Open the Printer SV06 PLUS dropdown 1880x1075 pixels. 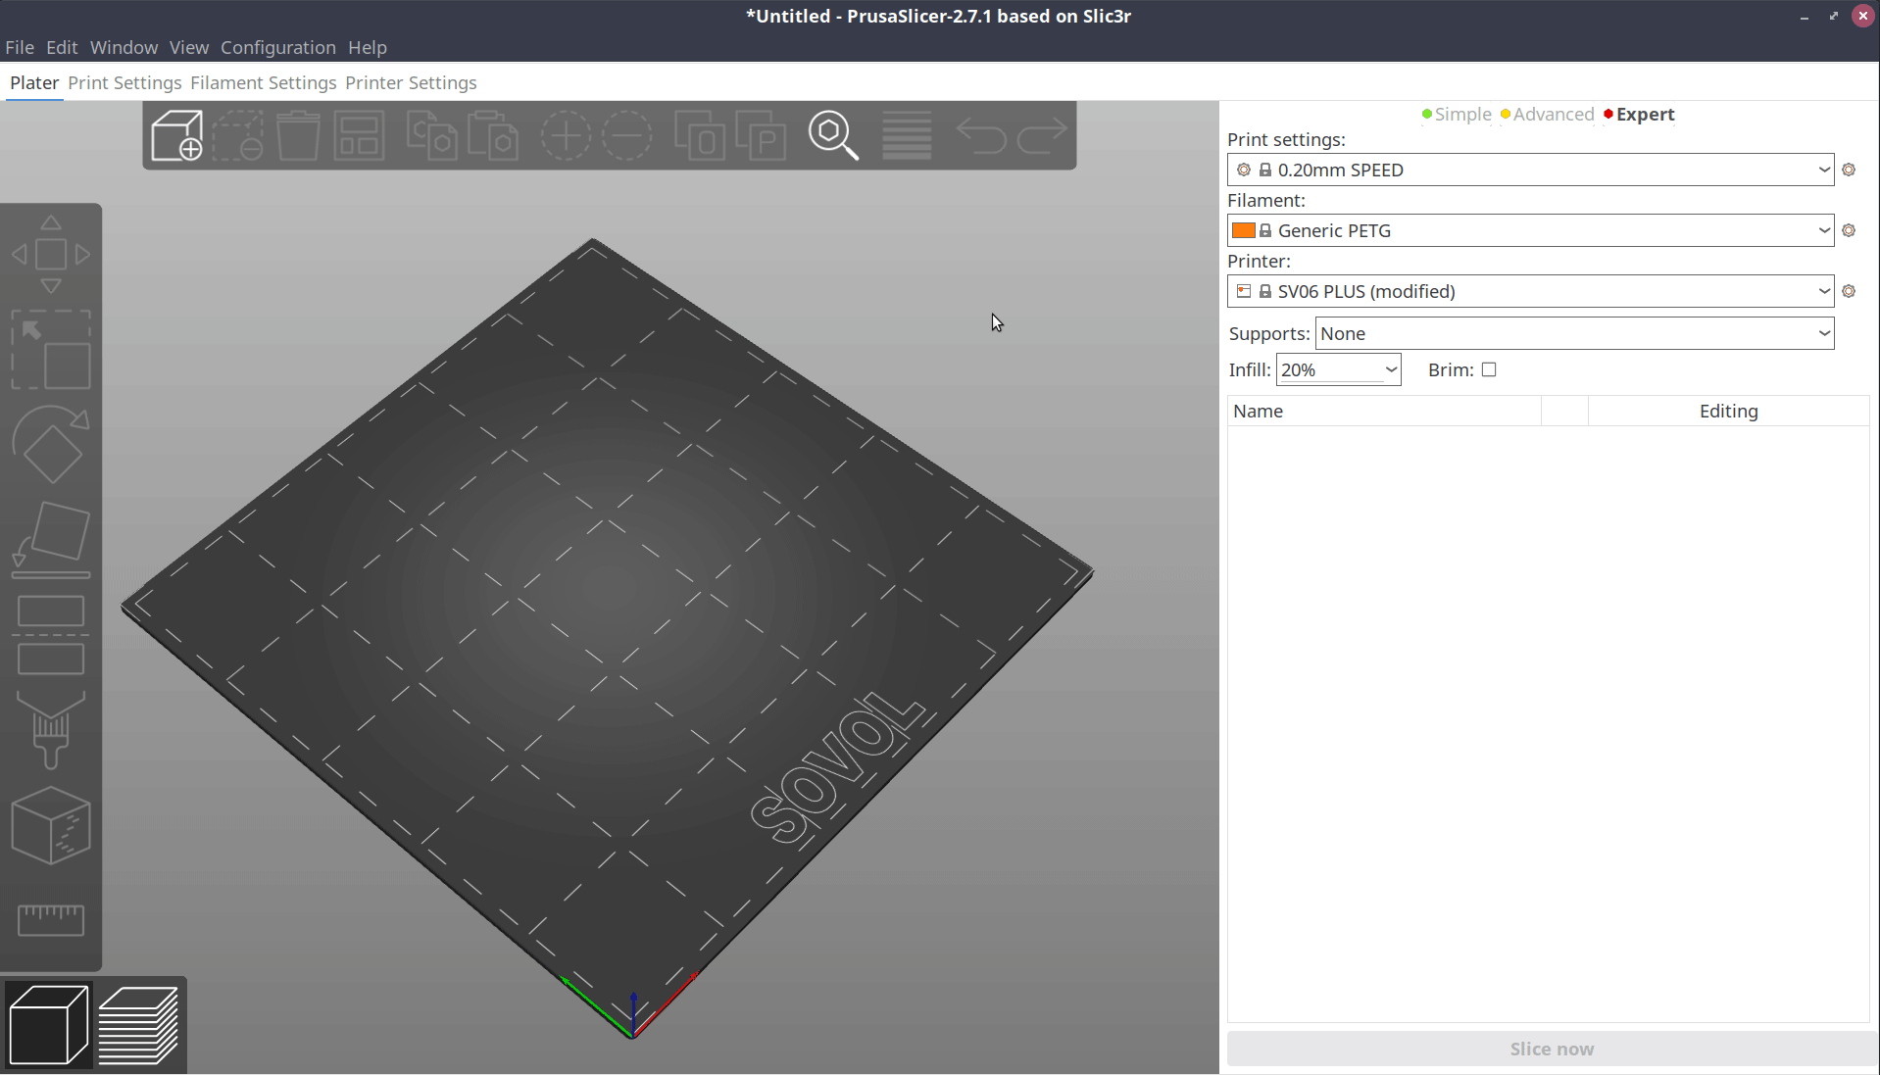1530,291
